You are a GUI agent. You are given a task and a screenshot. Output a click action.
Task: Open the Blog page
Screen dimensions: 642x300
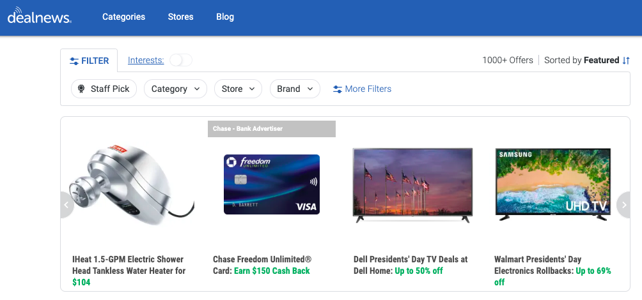click(x=225, y=17)
